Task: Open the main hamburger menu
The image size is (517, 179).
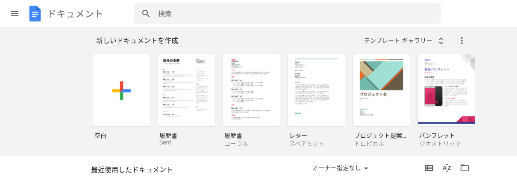Action: (x=15, y=14)
